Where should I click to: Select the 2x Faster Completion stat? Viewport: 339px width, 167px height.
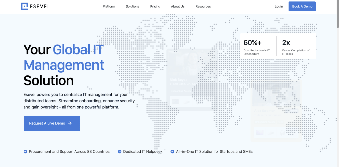tap(296, 47)
